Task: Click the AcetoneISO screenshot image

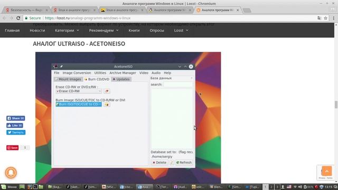Action: click(x=128, y=118)
